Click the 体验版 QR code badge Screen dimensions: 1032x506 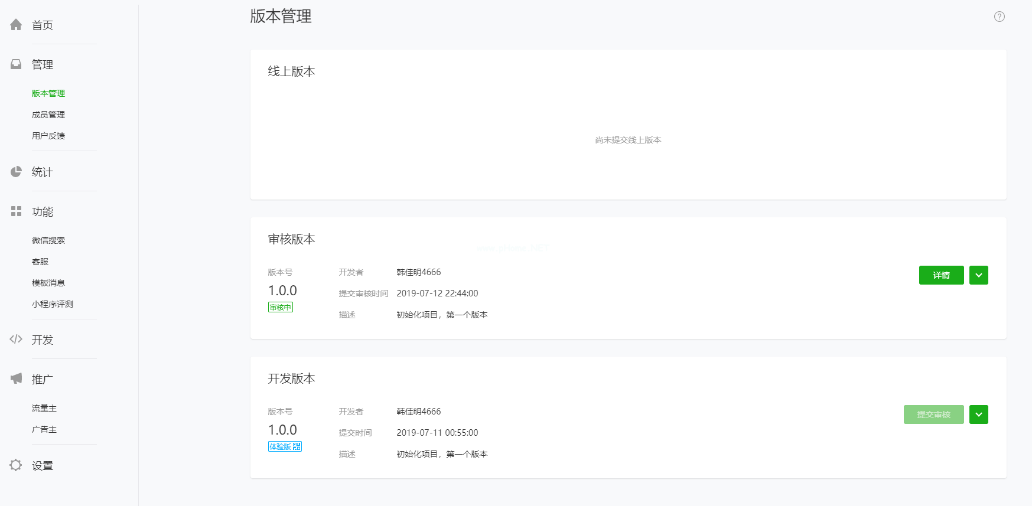285,446
